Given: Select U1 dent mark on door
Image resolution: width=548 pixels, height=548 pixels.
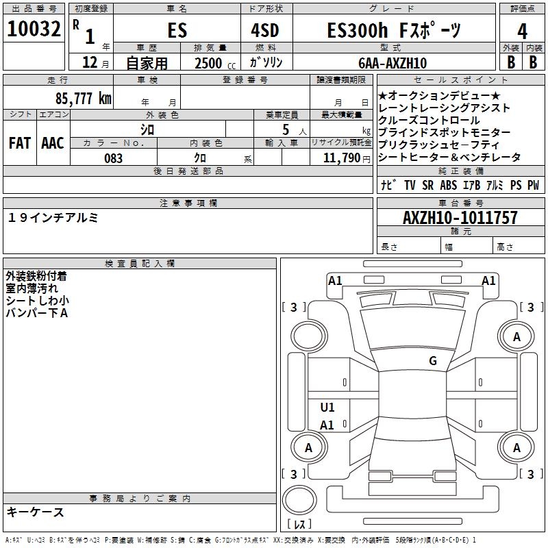Looking at the screenshot, I should (327, 407).
